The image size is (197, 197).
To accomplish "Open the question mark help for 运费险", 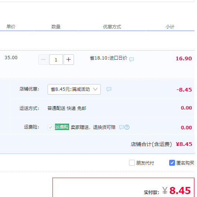I will pos(127,127).
